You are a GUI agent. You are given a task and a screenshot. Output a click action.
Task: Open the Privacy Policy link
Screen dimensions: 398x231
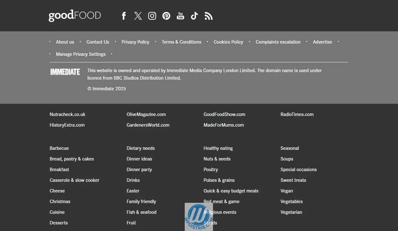[135, 42]
